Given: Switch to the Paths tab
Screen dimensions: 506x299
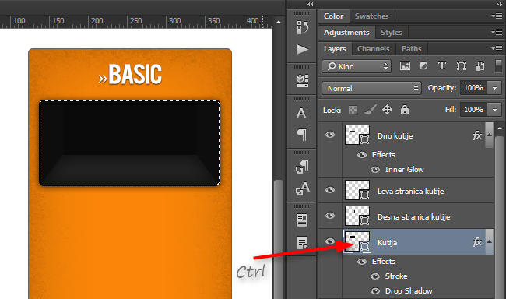Looking at the screenshot, I should (412, 49).
